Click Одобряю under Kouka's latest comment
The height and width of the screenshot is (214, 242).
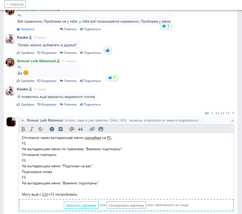[x=26, y=105]
